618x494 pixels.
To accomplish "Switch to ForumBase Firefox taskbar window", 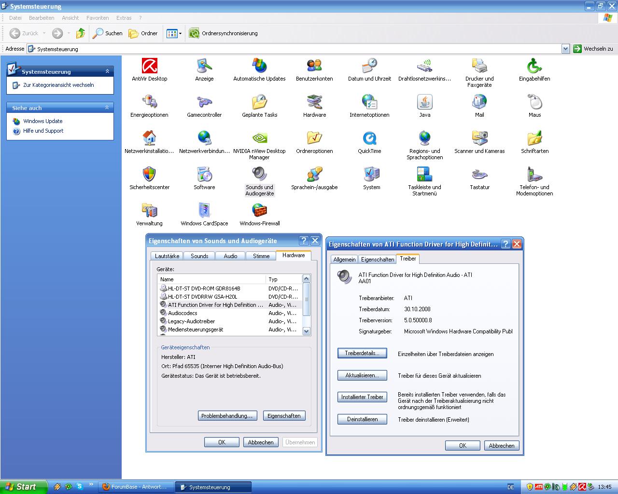I will click(x=135, y=487).
